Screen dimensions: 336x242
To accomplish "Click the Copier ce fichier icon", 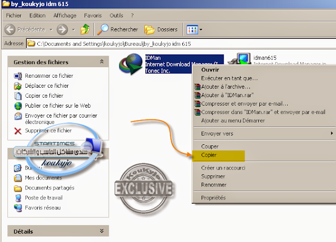I will click(18, 96).
